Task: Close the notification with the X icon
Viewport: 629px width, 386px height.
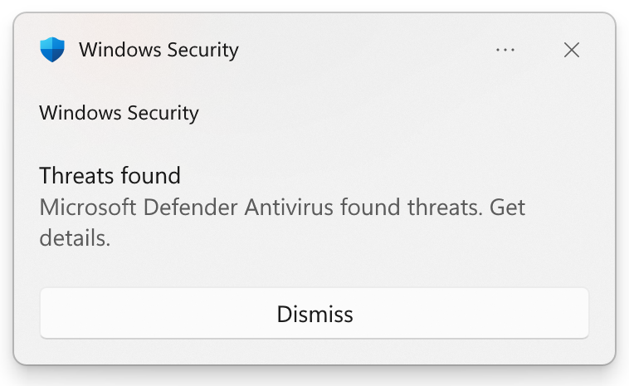Action: pyautogui.click(x=571, y=50)
